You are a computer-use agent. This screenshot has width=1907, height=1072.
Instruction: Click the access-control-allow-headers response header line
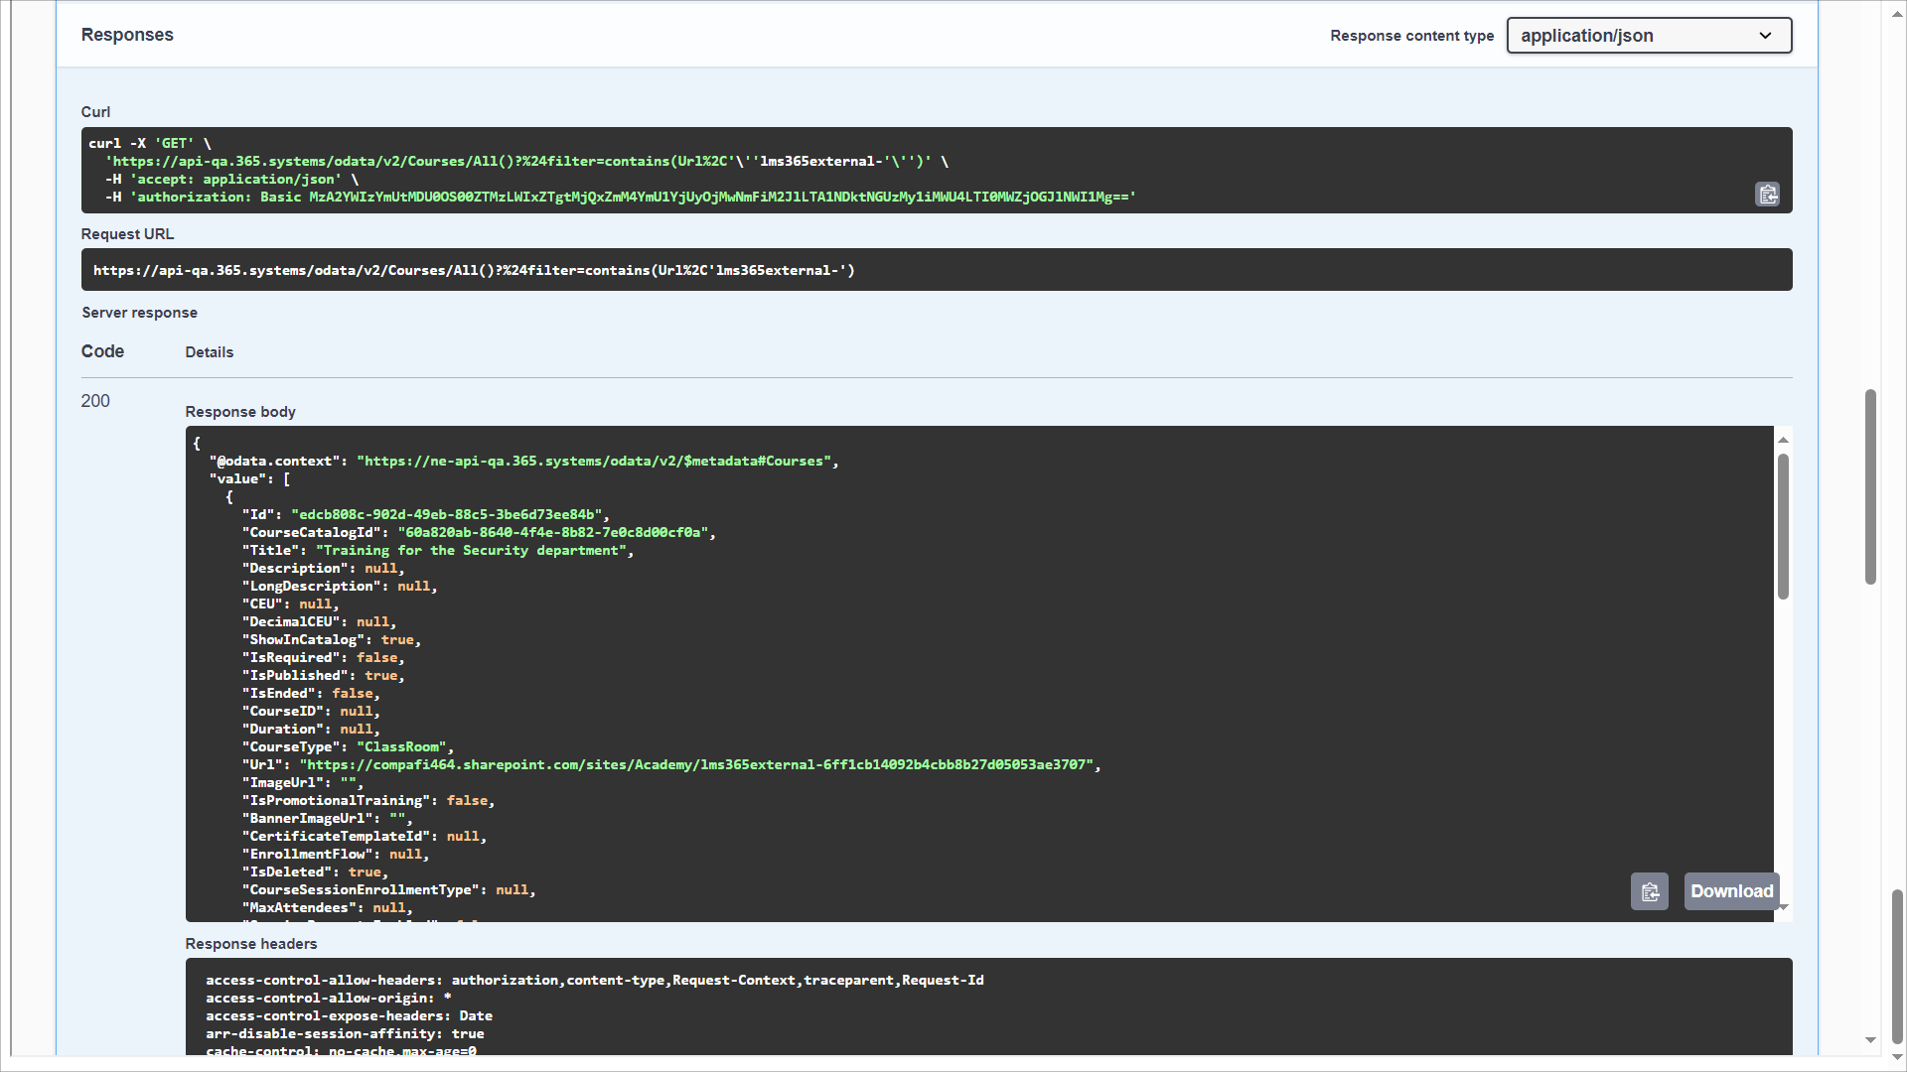coord(594,980)
